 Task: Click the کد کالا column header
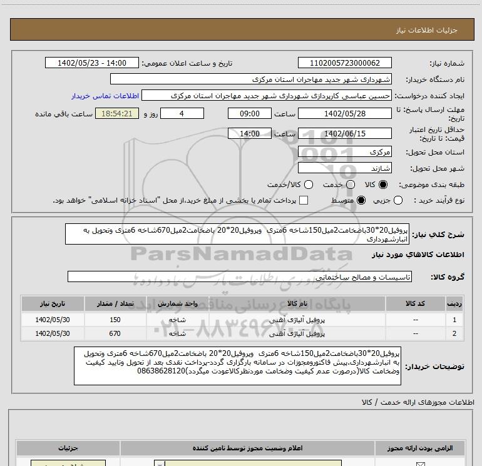[x=415, y=303]
